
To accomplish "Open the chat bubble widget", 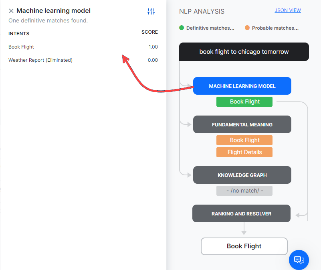I will coord(299,260).
